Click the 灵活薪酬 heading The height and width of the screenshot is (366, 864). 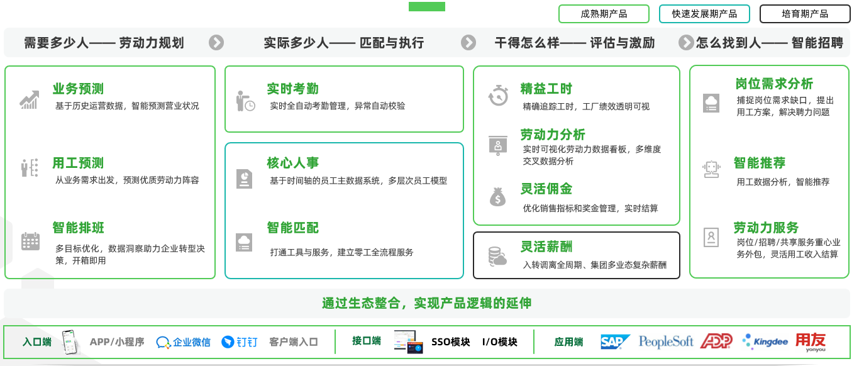coord(546,247)
